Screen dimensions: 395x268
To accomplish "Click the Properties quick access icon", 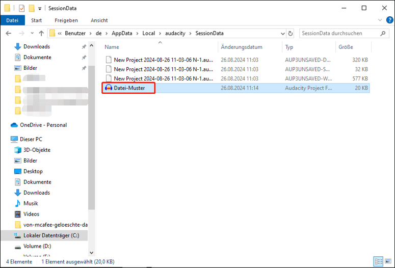I will pyautogui.click(x=22, y=8).
